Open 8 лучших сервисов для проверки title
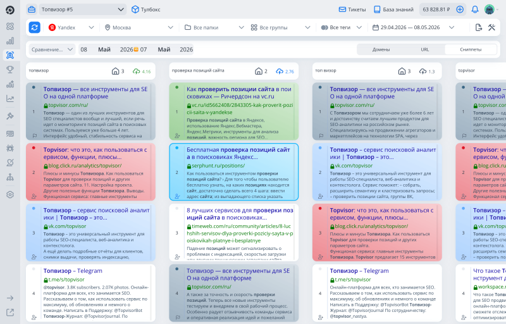Viewport: 506px width, 324px height. 240,214
